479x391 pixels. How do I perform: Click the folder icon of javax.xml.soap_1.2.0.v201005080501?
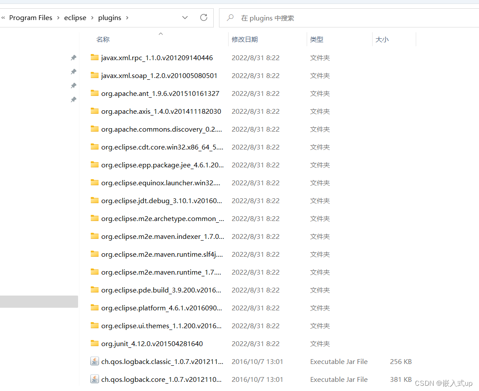(x=95, y=75)
